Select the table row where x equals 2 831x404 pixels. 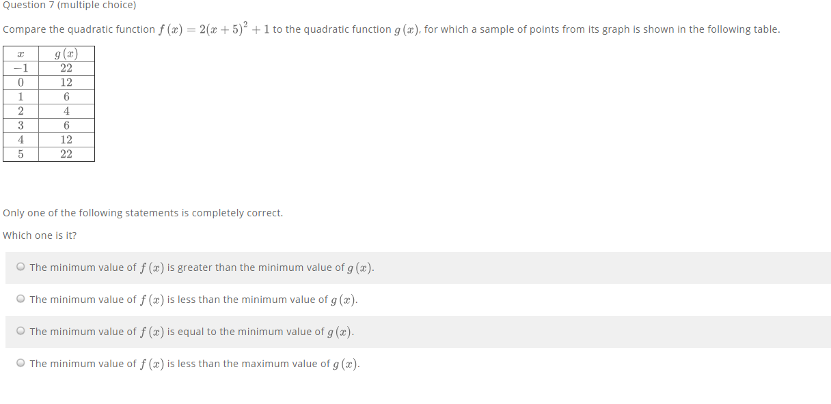(49, 111)
